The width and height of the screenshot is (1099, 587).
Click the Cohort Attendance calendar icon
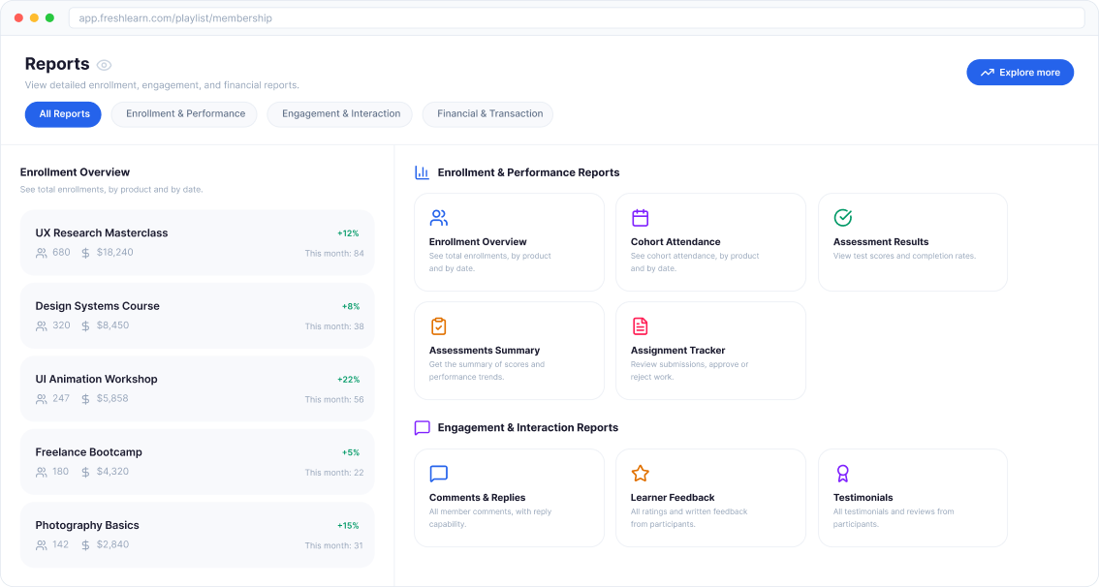(x=640, y=218)
